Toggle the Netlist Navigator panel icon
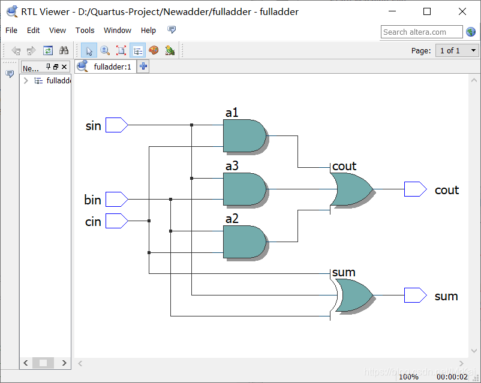The image size is (481, 383). click(x=137, y=50)
